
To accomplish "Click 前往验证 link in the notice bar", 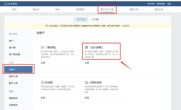I will click(x=126, y=26).
